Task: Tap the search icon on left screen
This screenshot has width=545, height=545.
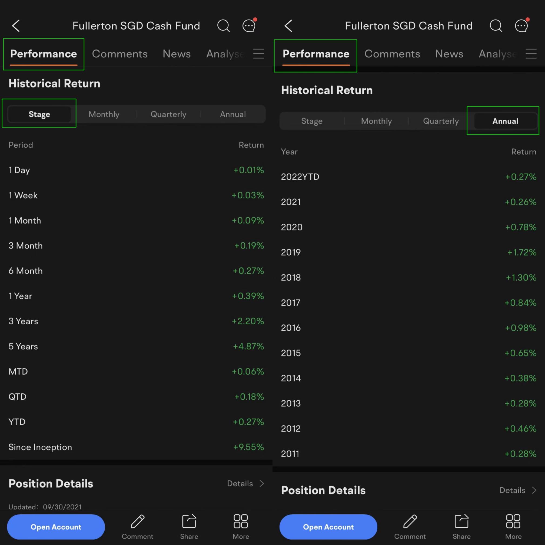Action: click(x=224, y=25)
